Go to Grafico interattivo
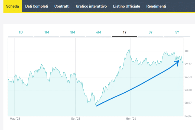Image resolution: width=195 pixels, height=130 pixels. click(91, 6)
